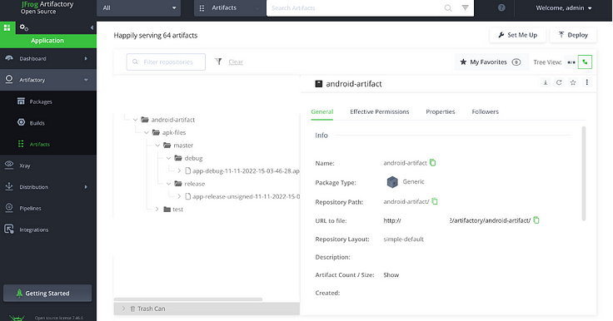Screen dimensions: 613x321
Task: Click the search magnifier icon
Action: pyautogui.click(x=448, y=7)
